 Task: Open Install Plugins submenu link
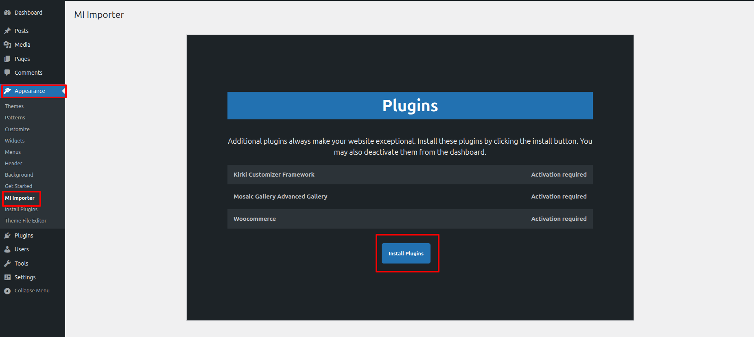coord(21,210)
